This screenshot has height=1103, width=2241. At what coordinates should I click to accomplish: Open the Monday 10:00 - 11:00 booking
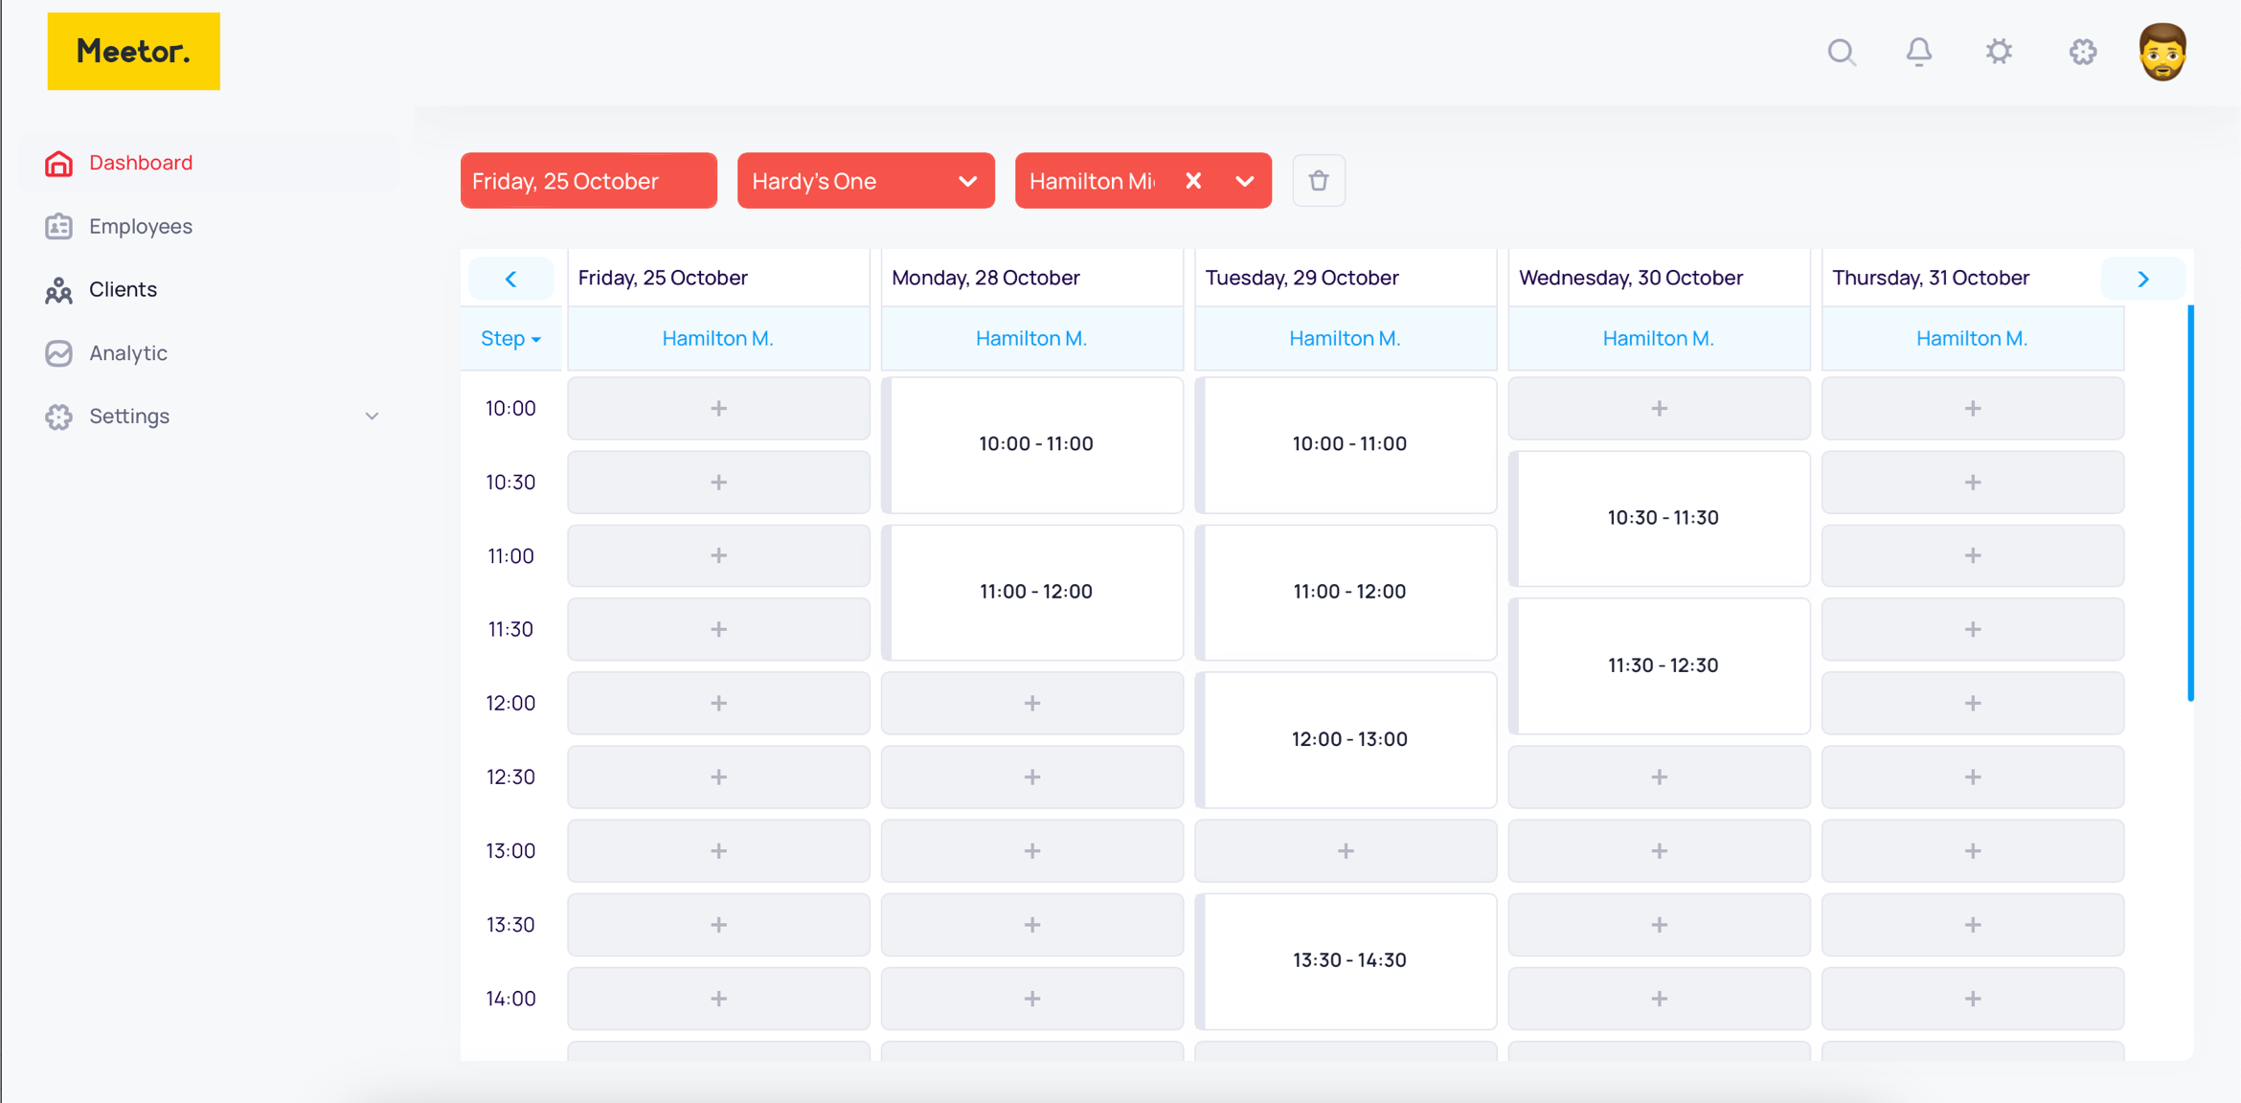click(x=1034, y=444)
